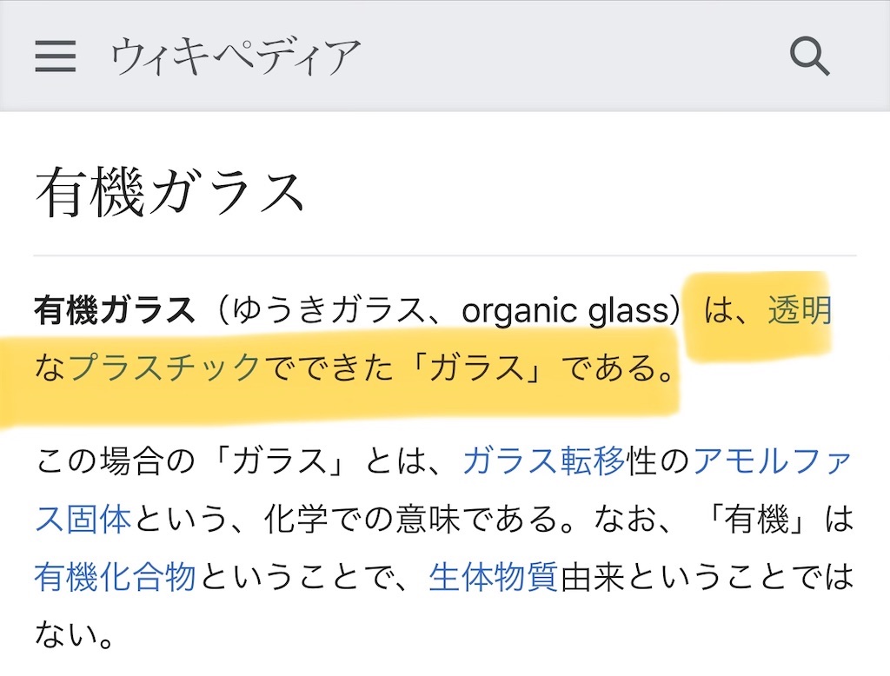Click the アモルファ link text on first line
890x676 pixels.
(772, 461)
